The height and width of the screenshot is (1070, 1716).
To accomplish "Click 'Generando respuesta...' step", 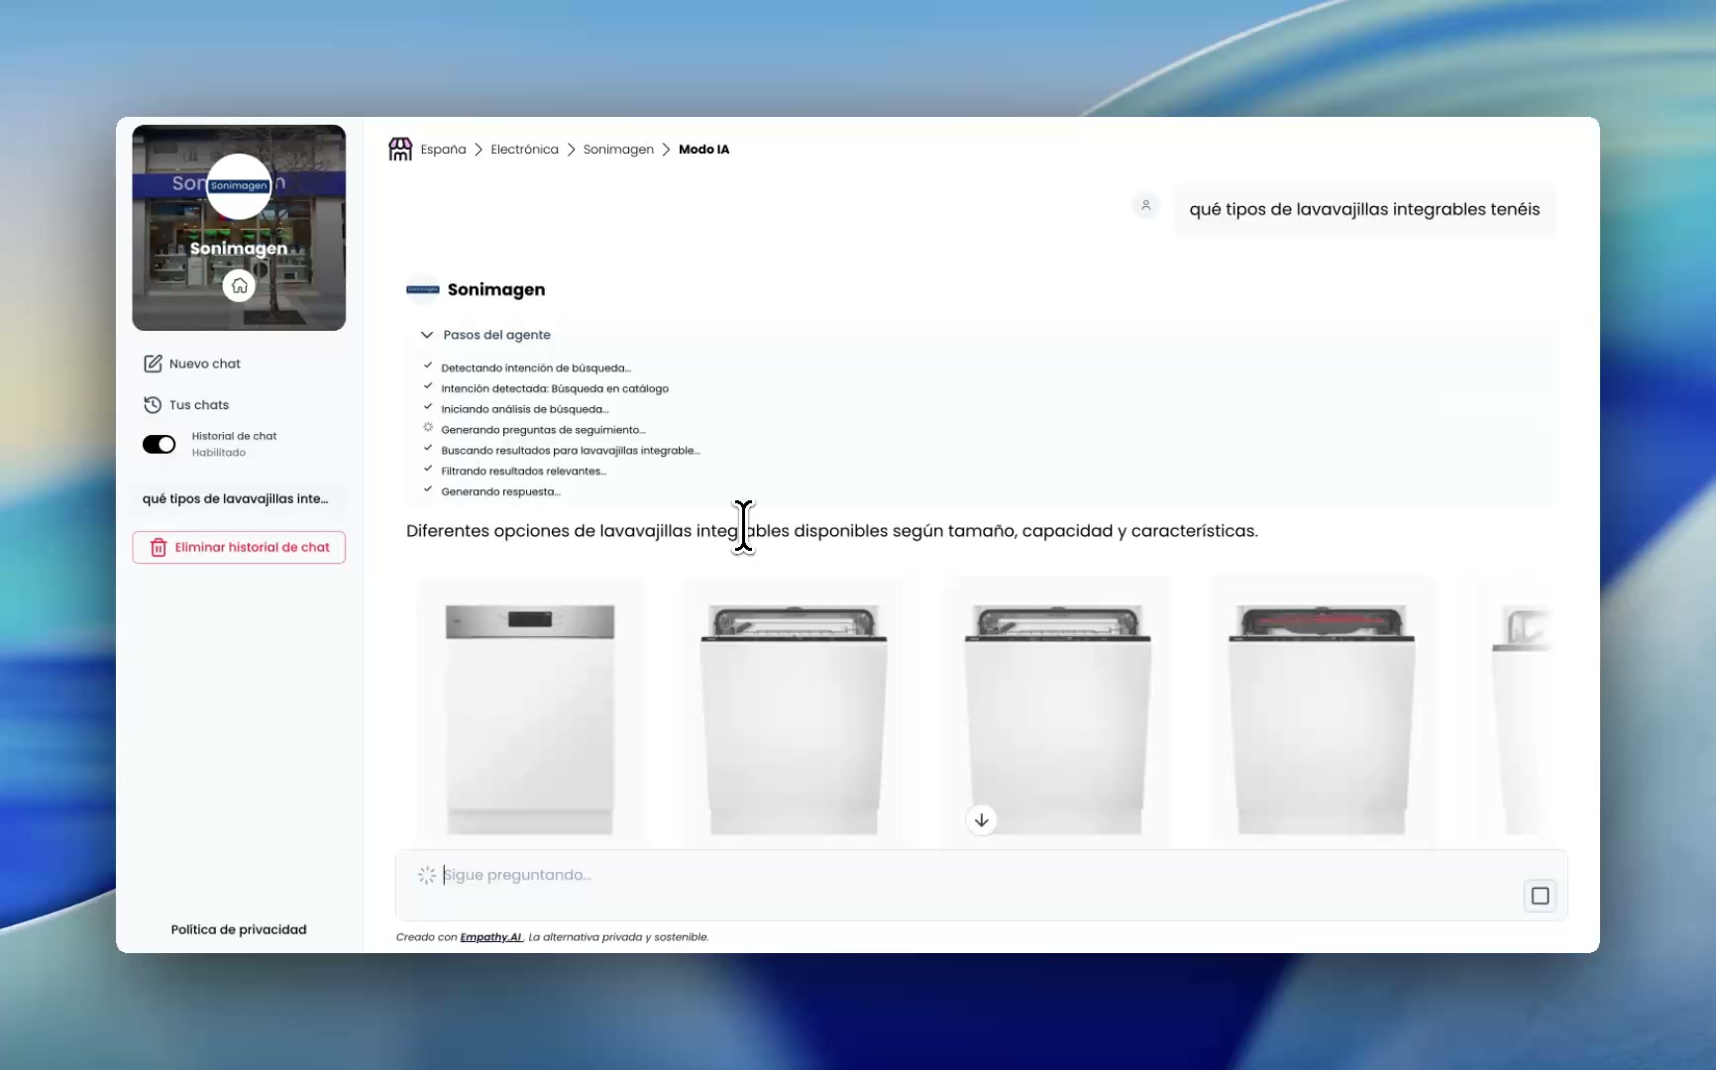I will (501, 492).
